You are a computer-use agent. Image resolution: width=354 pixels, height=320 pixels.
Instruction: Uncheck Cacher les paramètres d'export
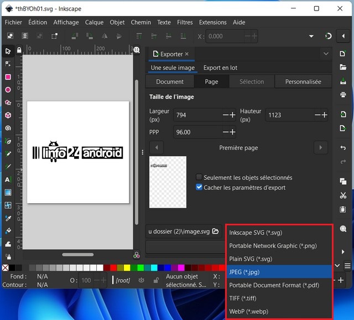click(199, 187)
